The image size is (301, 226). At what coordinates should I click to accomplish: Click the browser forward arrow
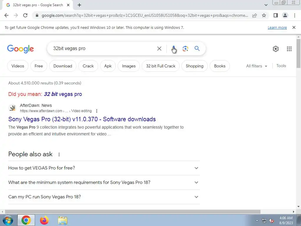click(16, 15)
